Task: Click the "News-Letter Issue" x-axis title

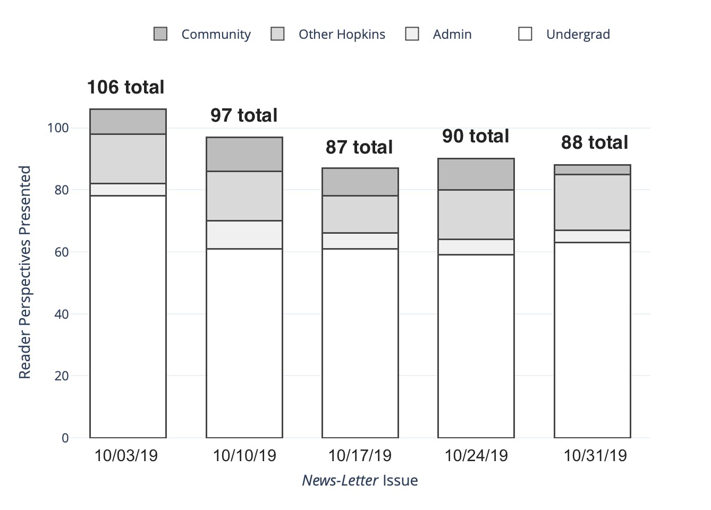Action: (x=360, y=480)
